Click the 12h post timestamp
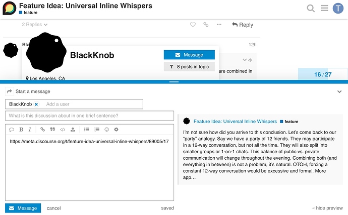Screen dimensions: 348x215 point(253,45)
